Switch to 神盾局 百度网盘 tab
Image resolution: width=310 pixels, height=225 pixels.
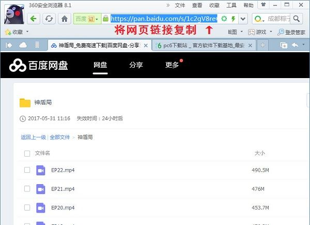tap(100, 46)
